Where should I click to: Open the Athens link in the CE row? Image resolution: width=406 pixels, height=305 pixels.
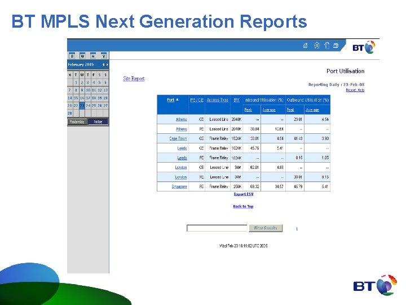181,119
